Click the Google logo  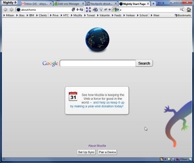50,63
